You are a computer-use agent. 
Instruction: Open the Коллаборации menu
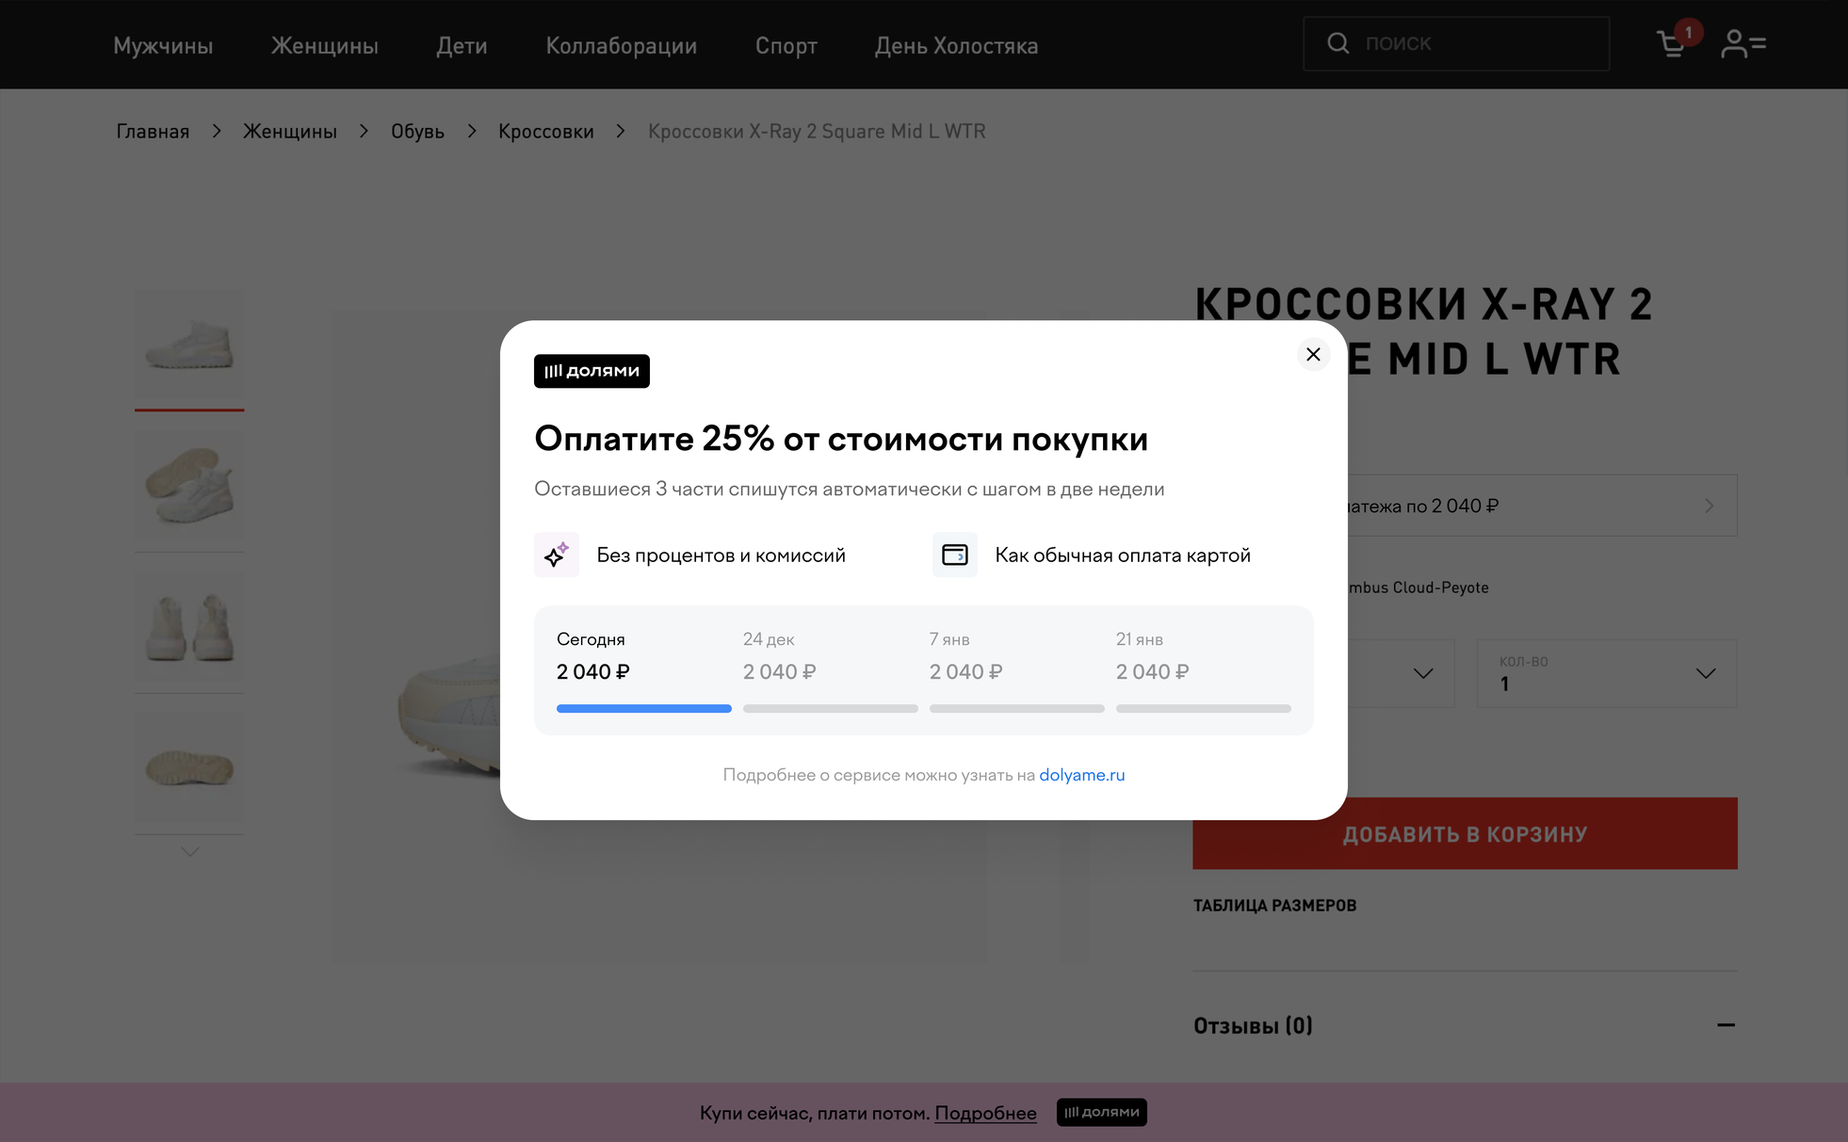(x=622, y=45)
